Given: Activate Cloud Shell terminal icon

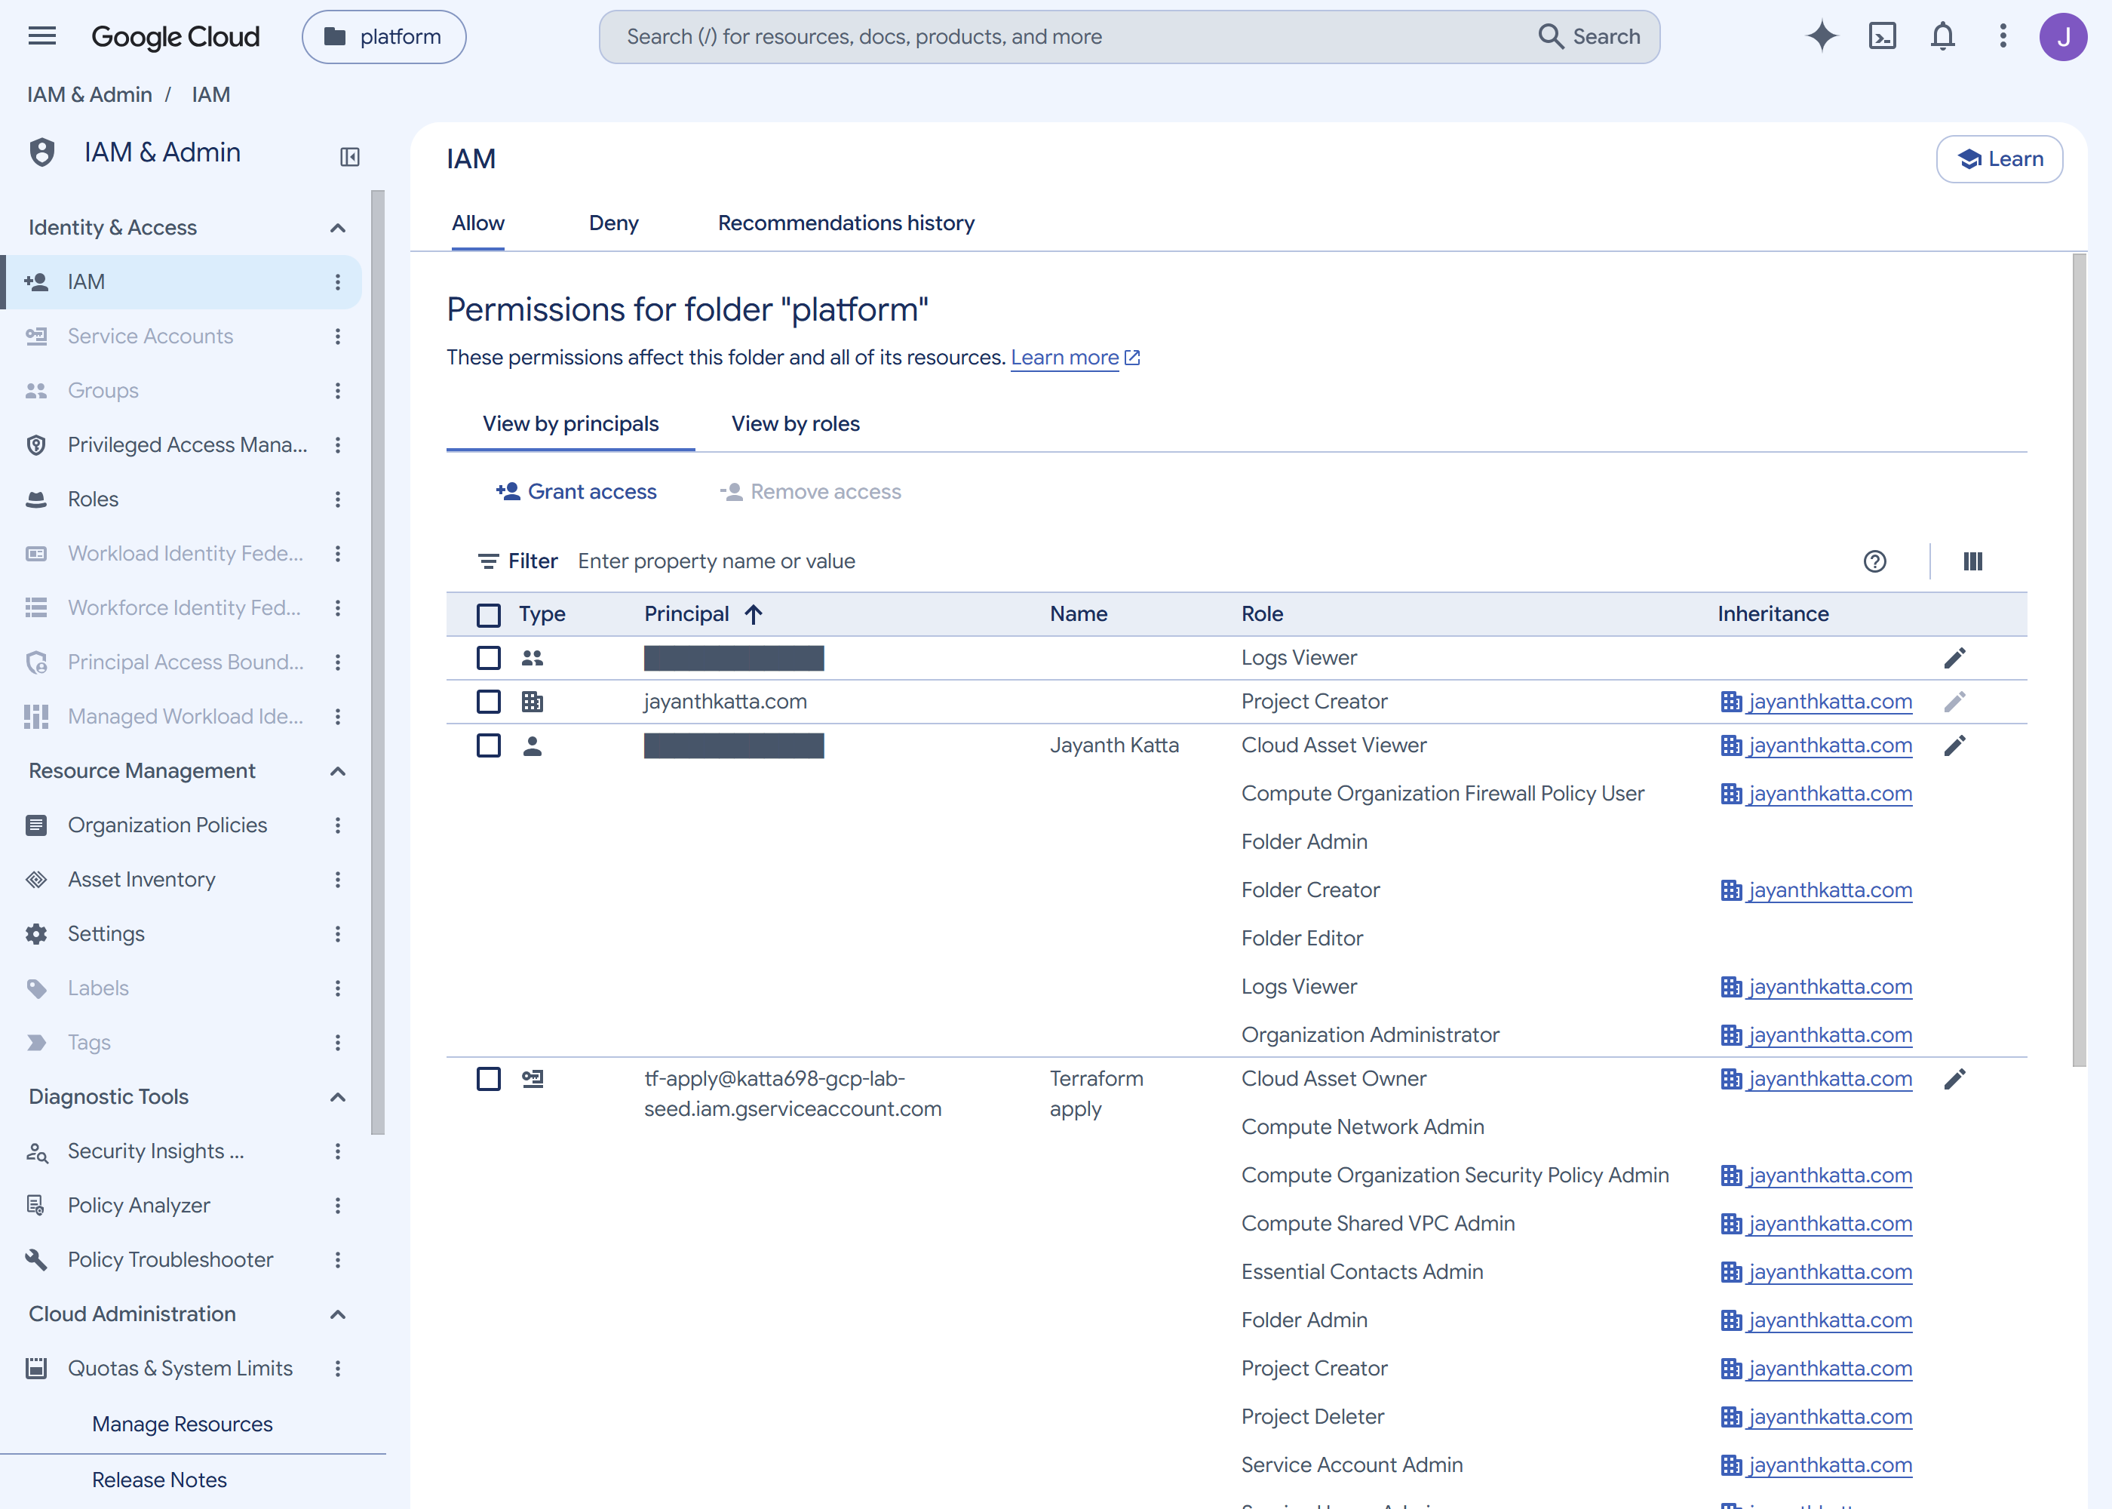Looking at the screenshot, I should tap(1882, 36).
